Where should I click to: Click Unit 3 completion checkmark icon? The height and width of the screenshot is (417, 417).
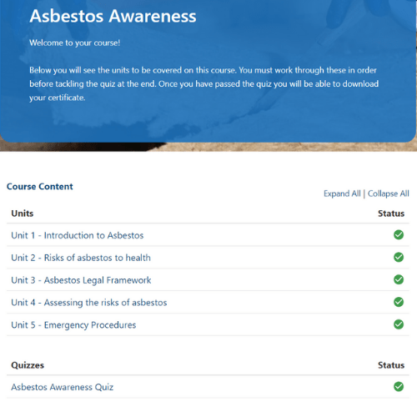tap(399, 279)
